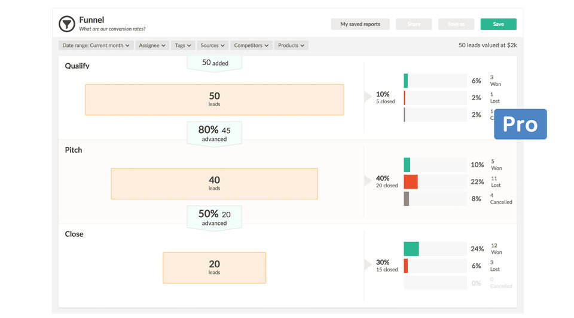Click the Pitch red Lost 22% bar
574x318 pixels.
[x=411, y=182]
